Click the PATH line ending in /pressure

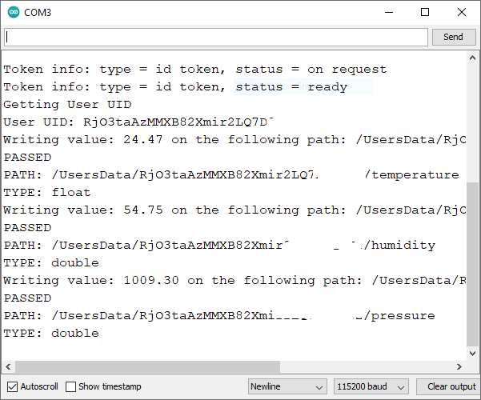point(219,316)
